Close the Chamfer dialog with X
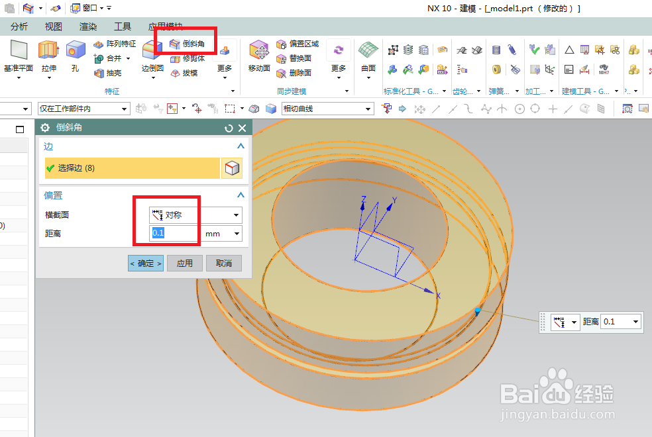The height and width of the screenshot is (437, 652). click(243, 128)
